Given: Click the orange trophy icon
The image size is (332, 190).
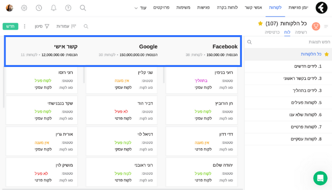Looking at the screenshot, I should click(316, 27).
